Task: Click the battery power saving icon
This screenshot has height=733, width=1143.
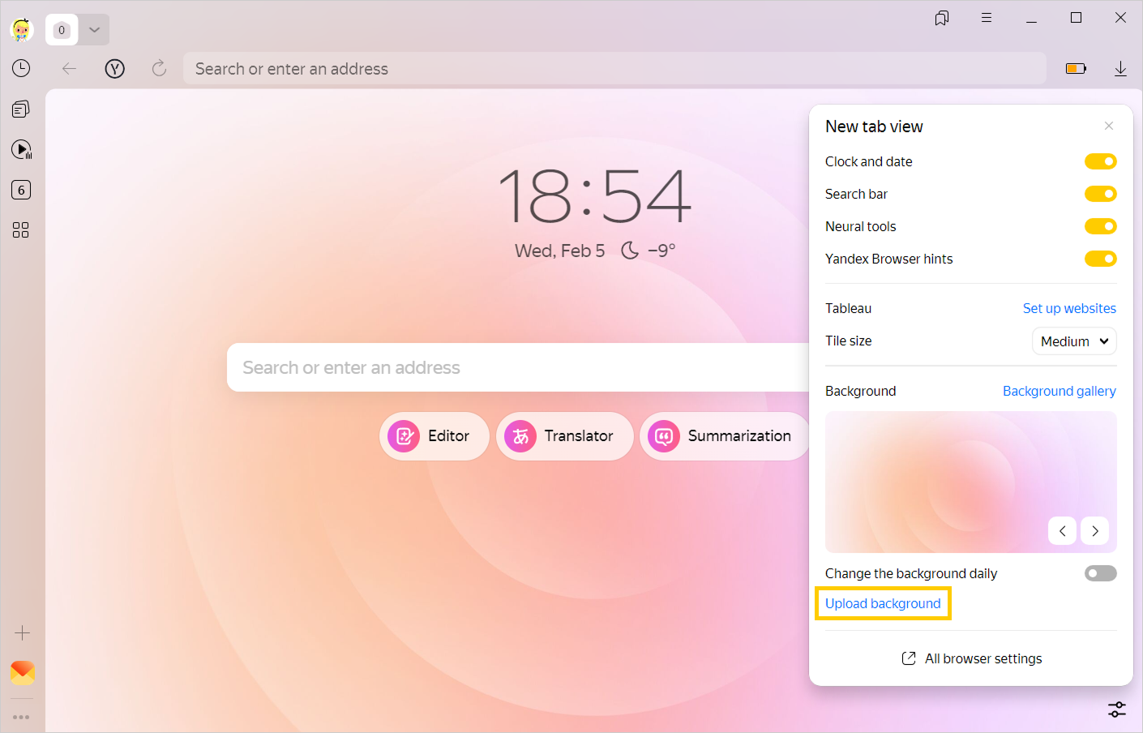Action: point(1076,69)
